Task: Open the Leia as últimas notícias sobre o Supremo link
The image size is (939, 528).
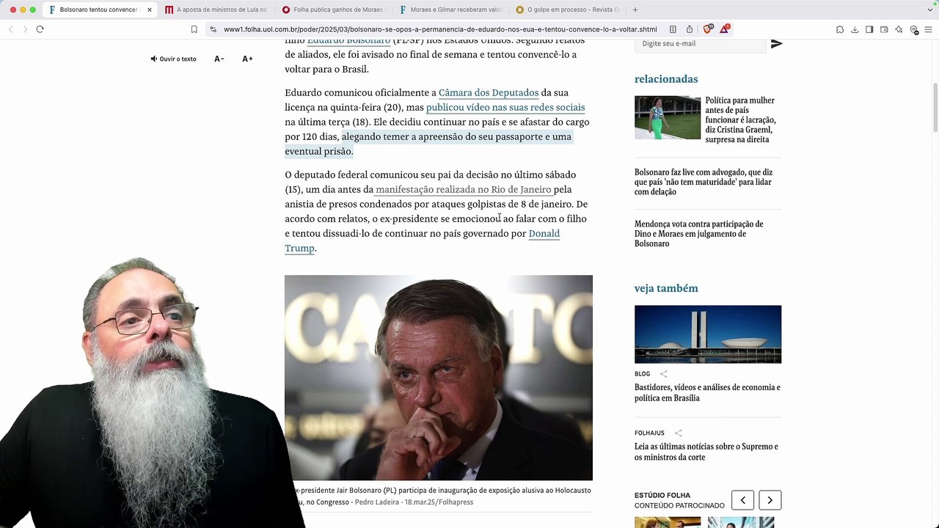Action: point(706,452)
